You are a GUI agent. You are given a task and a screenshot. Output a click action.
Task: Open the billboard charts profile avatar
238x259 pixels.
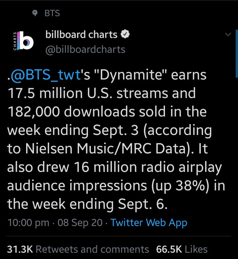point(23,41)
